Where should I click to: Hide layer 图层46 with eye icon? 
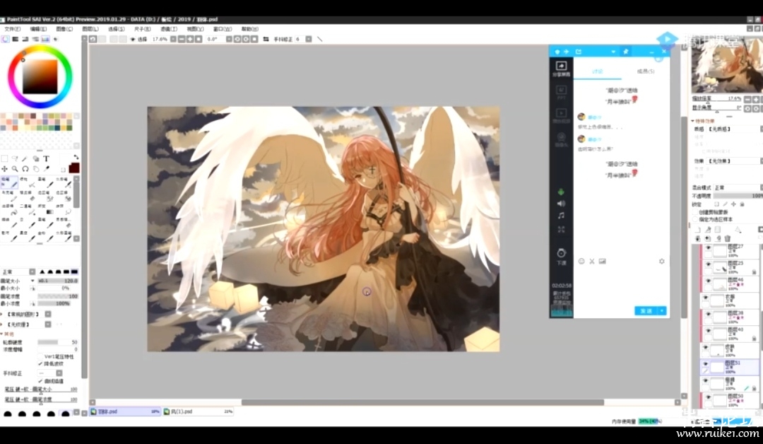click(x=708, y=281)
